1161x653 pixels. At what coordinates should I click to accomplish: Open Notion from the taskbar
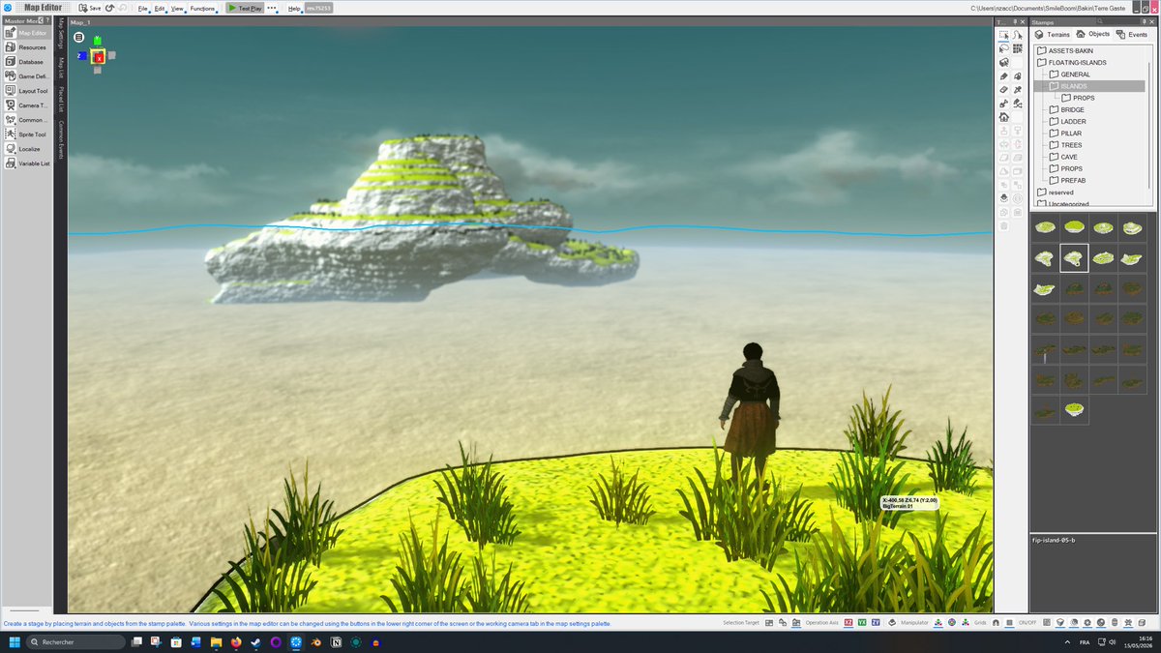336,641
